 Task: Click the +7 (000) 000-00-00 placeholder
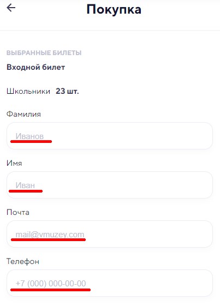pyautogui.click(x=51, y=284)
